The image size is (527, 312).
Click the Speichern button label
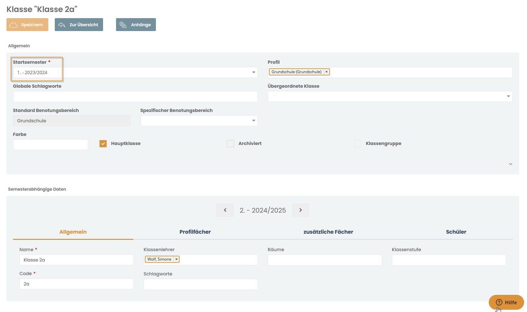(x=32, y=25)
